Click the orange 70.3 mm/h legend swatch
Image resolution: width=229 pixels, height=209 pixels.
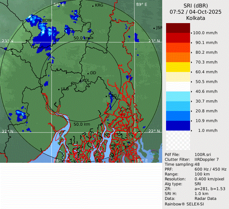click(x=178, y=57)
